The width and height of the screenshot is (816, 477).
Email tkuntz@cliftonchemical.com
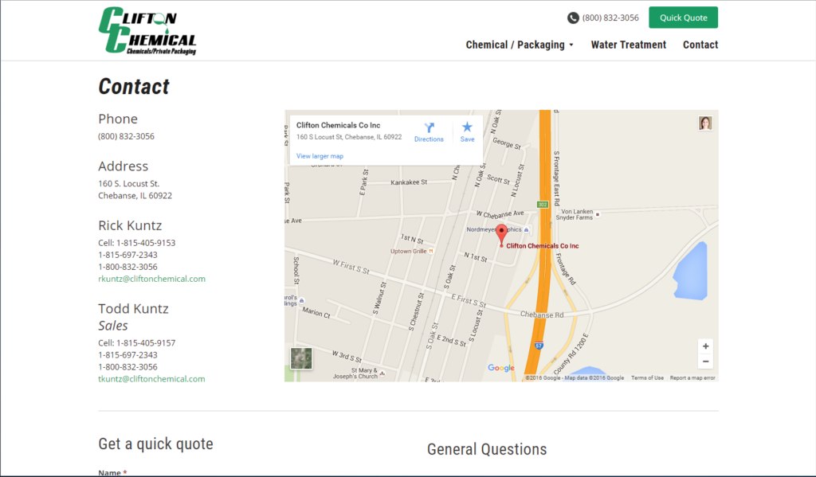point(151,379)
